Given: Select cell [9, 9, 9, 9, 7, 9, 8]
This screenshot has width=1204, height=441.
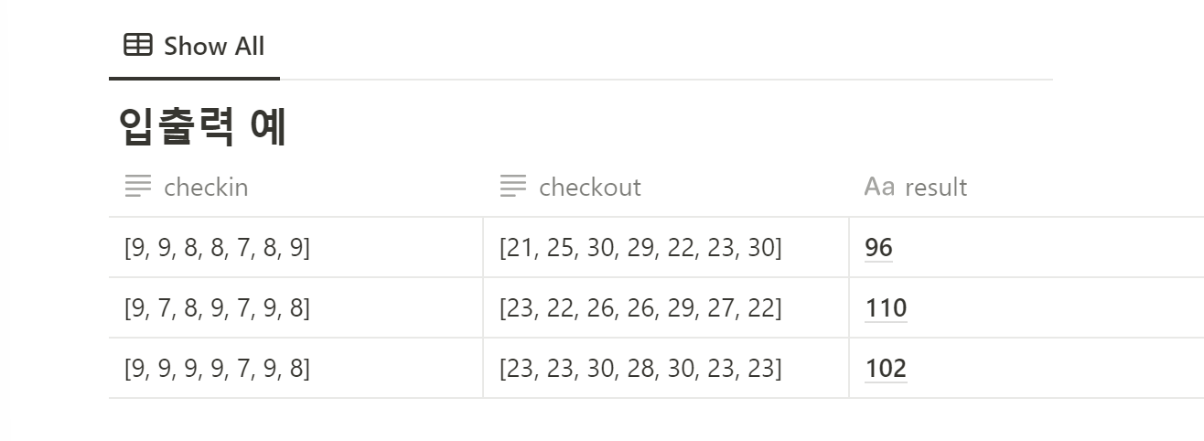Looking at the screenshot, I should point(296,369).
